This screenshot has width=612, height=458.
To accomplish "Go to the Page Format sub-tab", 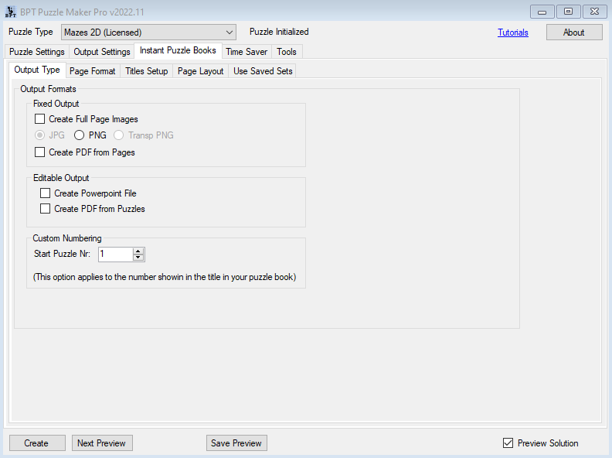I will click(93, 71).
